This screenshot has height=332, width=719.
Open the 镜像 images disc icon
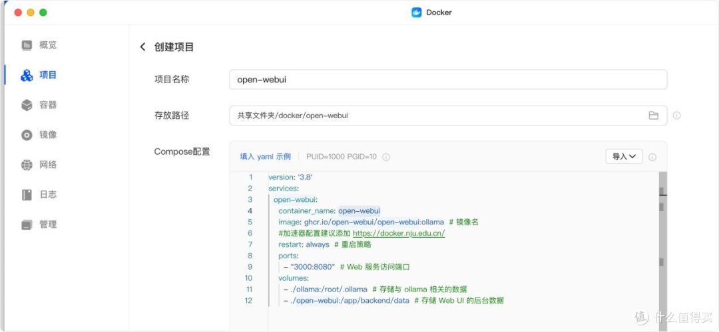click(27, 135)
